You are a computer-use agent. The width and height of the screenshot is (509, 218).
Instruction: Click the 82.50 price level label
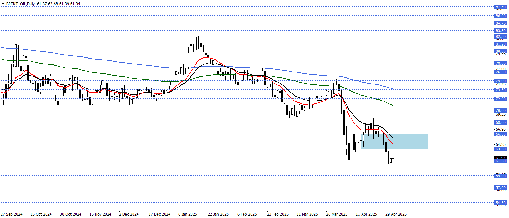click(501, 36)
